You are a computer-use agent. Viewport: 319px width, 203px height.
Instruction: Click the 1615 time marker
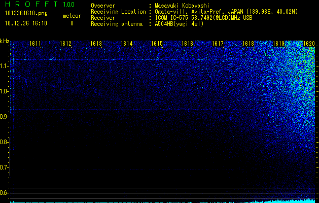pyautogui.click(x=157, y=44)
